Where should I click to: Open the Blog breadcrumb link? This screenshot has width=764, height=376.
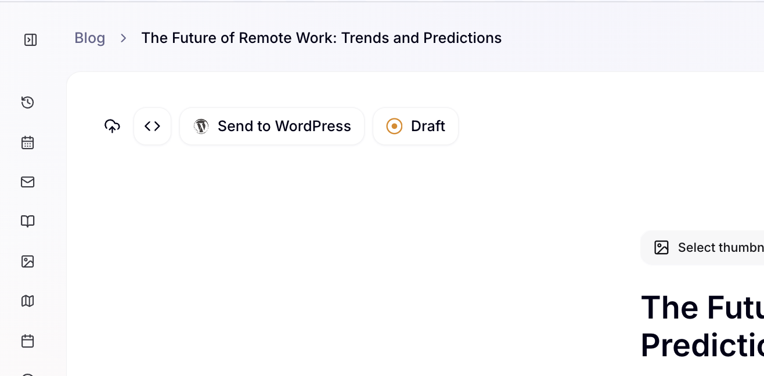tap(89, 38)
